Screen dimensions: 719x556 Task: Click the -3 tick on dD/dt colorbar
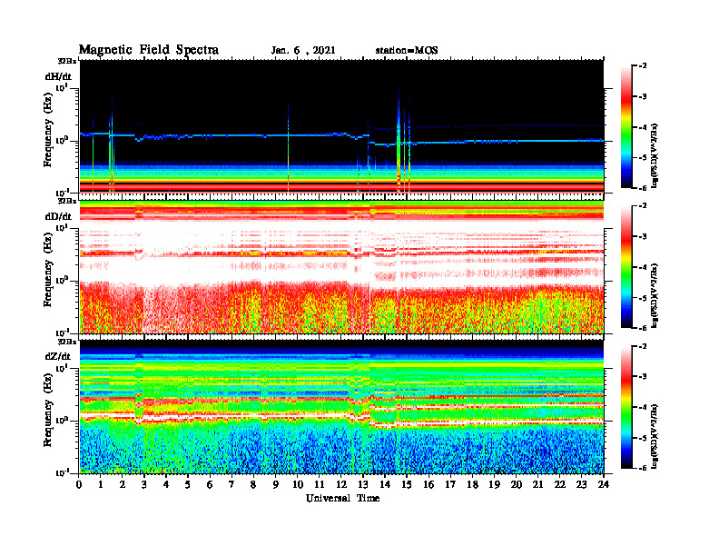tap(644, 237)
